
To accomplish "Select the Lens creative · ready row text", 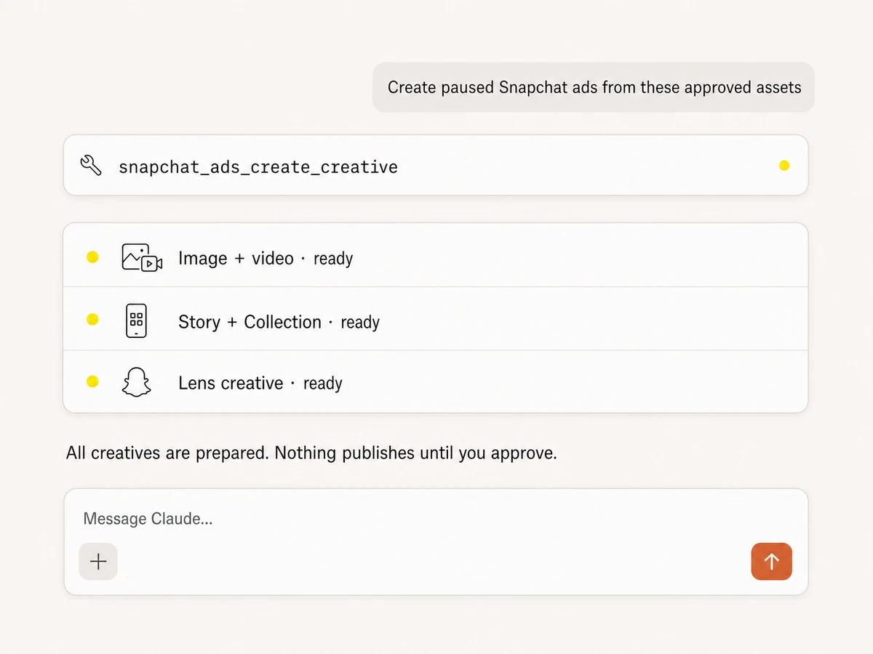I will click(260, 383).
